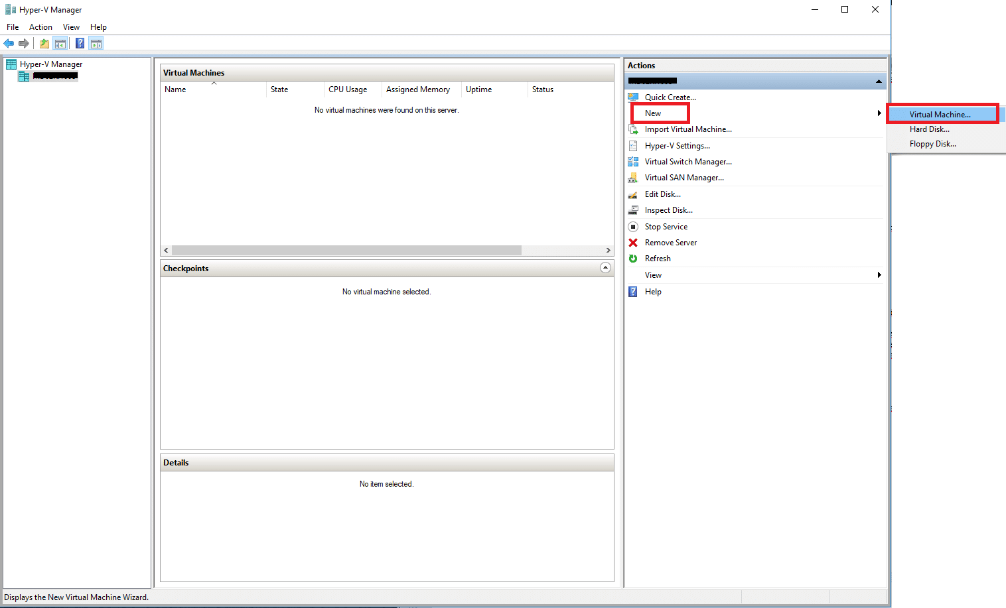The height and width of the screenshot is (608, 1006).
Task: Click the green Refresh icon
Action: point(633,259)
